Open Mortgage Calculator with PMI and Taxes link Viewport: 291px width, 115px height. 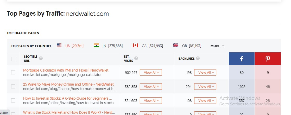tap(66, 70)
